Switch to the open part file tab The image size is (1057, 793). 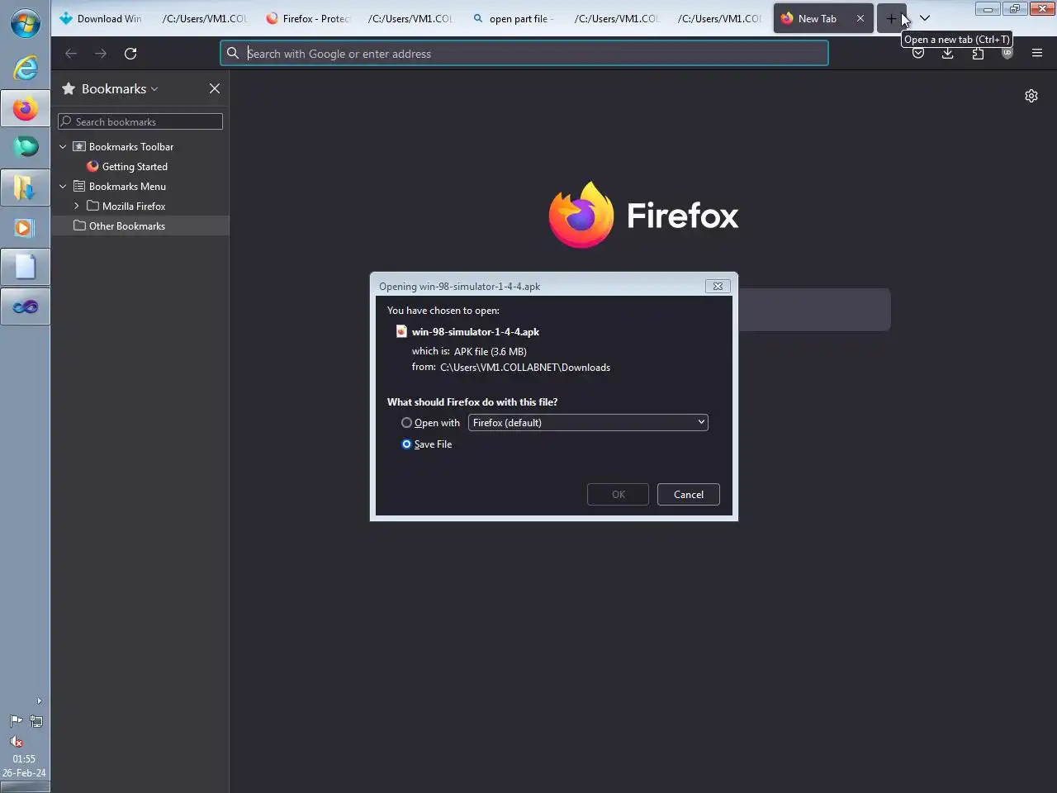click(x=514, y=18)
